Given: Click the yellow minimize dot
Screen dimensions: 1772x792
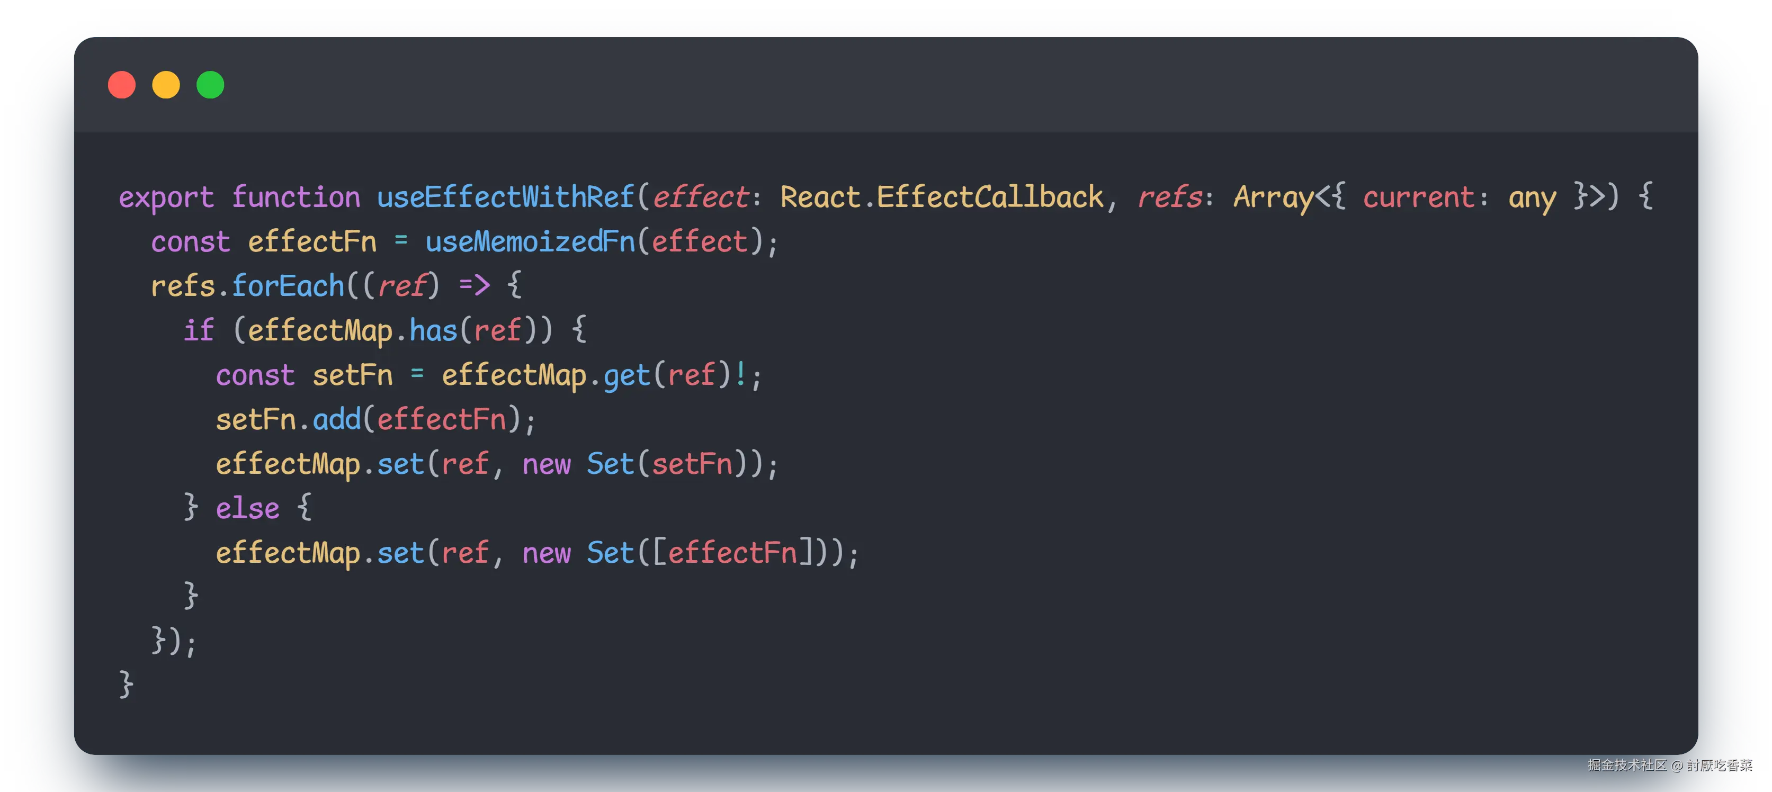Looking at the screenshot, I should (166, 85).
